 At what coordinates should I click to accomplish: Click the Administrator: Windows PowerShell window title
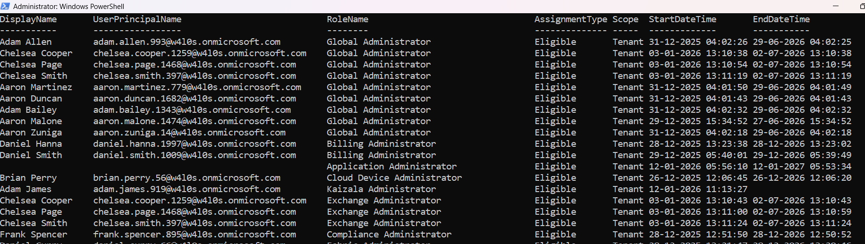click(68, 7)
